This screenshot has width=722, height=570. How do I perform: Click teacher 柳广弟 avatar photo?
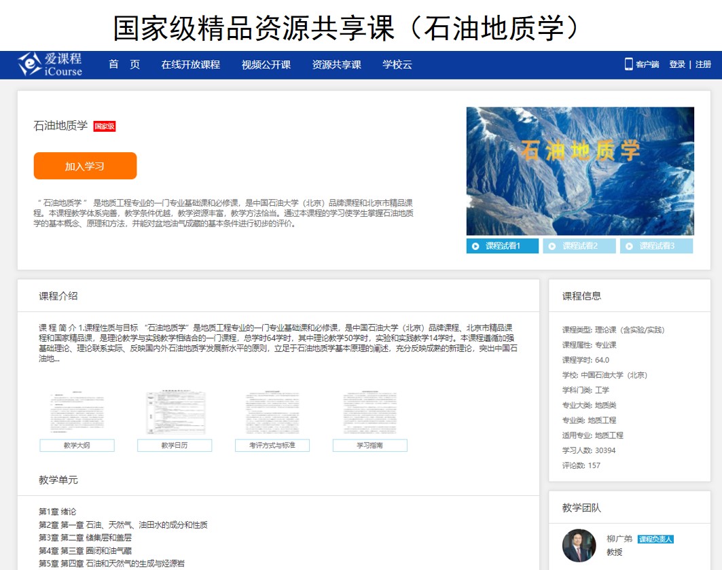[x=579, y=545]
